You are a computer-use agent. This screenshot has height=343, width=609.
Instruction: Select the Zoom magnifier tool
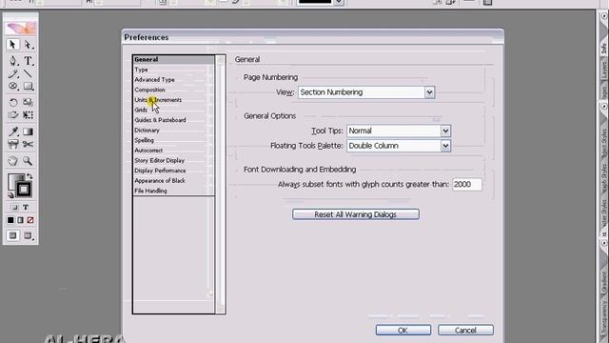[x=28, y=161]
